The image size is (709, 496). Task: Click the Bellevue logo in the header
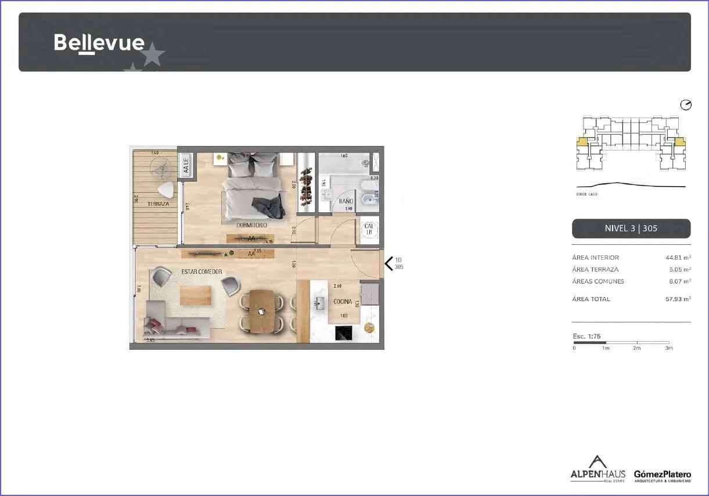[x=99, y=43]
